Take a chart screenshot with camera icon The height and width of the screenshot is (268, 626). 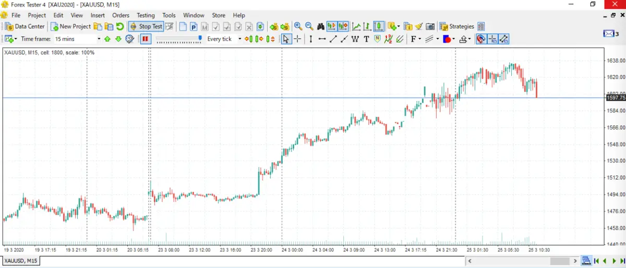tap(430, 26)
